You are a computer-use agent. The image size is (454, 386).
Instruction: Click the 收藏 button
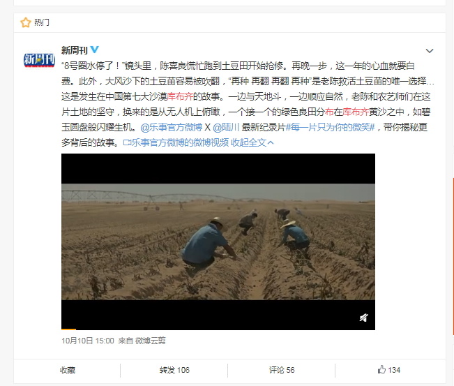click(x=68, y=370)
